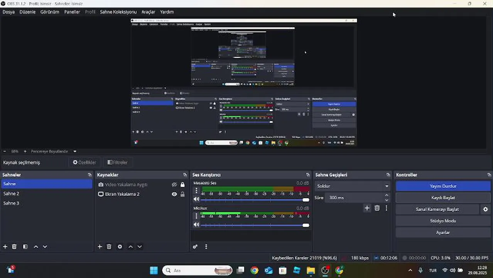The height and width of the screenshot is (278, 493).
Task: Unlock Video Yakalama Aygıtı source
Action: 182,185
